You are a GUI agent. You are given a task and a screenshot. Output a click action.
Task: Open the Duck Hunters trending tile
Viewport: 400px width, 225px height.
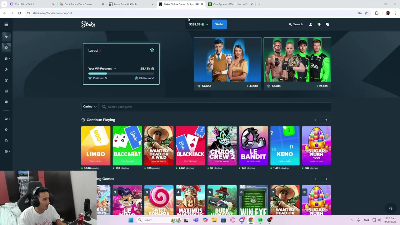click(x=222, y=200)
